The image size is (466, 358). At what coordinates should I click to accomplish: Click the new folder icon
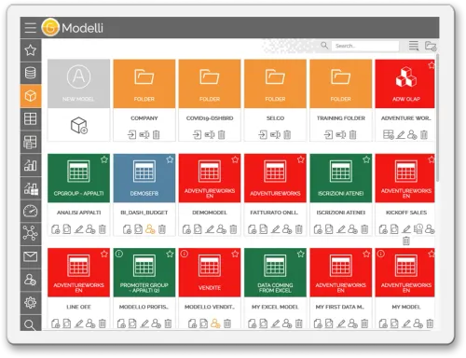431,46
